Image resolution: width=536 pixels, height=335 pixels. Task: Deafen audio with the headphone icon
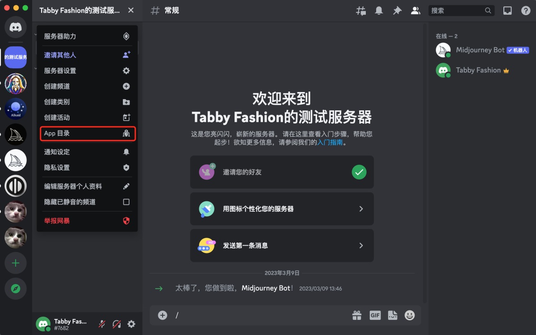coord(117,324)
